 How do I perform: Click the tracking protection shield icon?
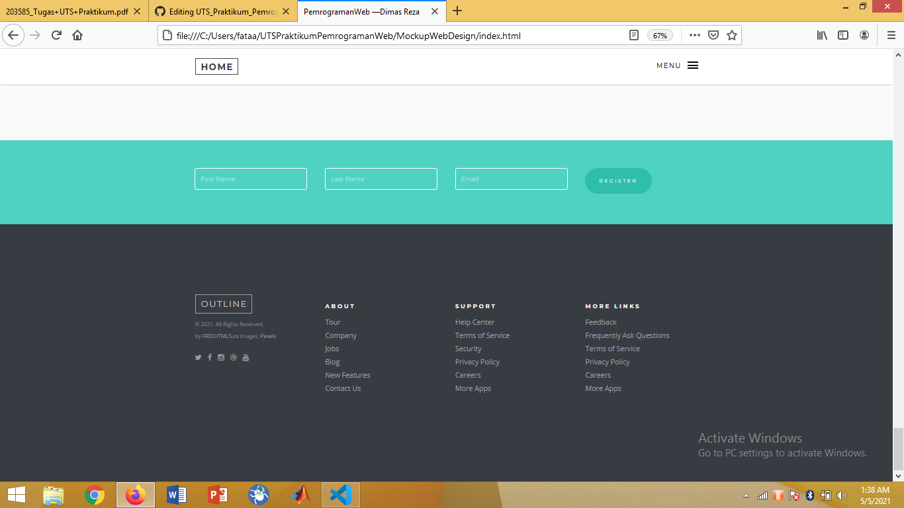(713, 35)
